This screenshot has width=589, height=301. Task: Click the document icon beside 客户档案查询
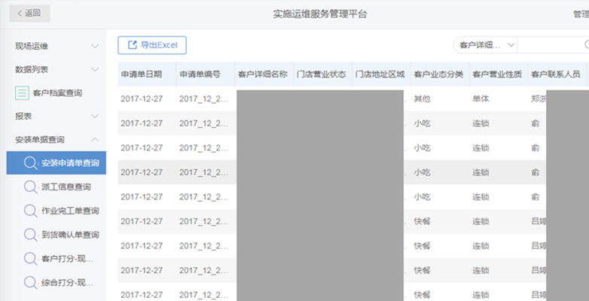click(x=23, y=93)
